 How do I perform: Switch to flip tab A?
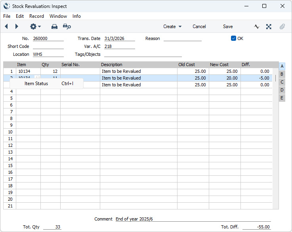pos(282,66)
